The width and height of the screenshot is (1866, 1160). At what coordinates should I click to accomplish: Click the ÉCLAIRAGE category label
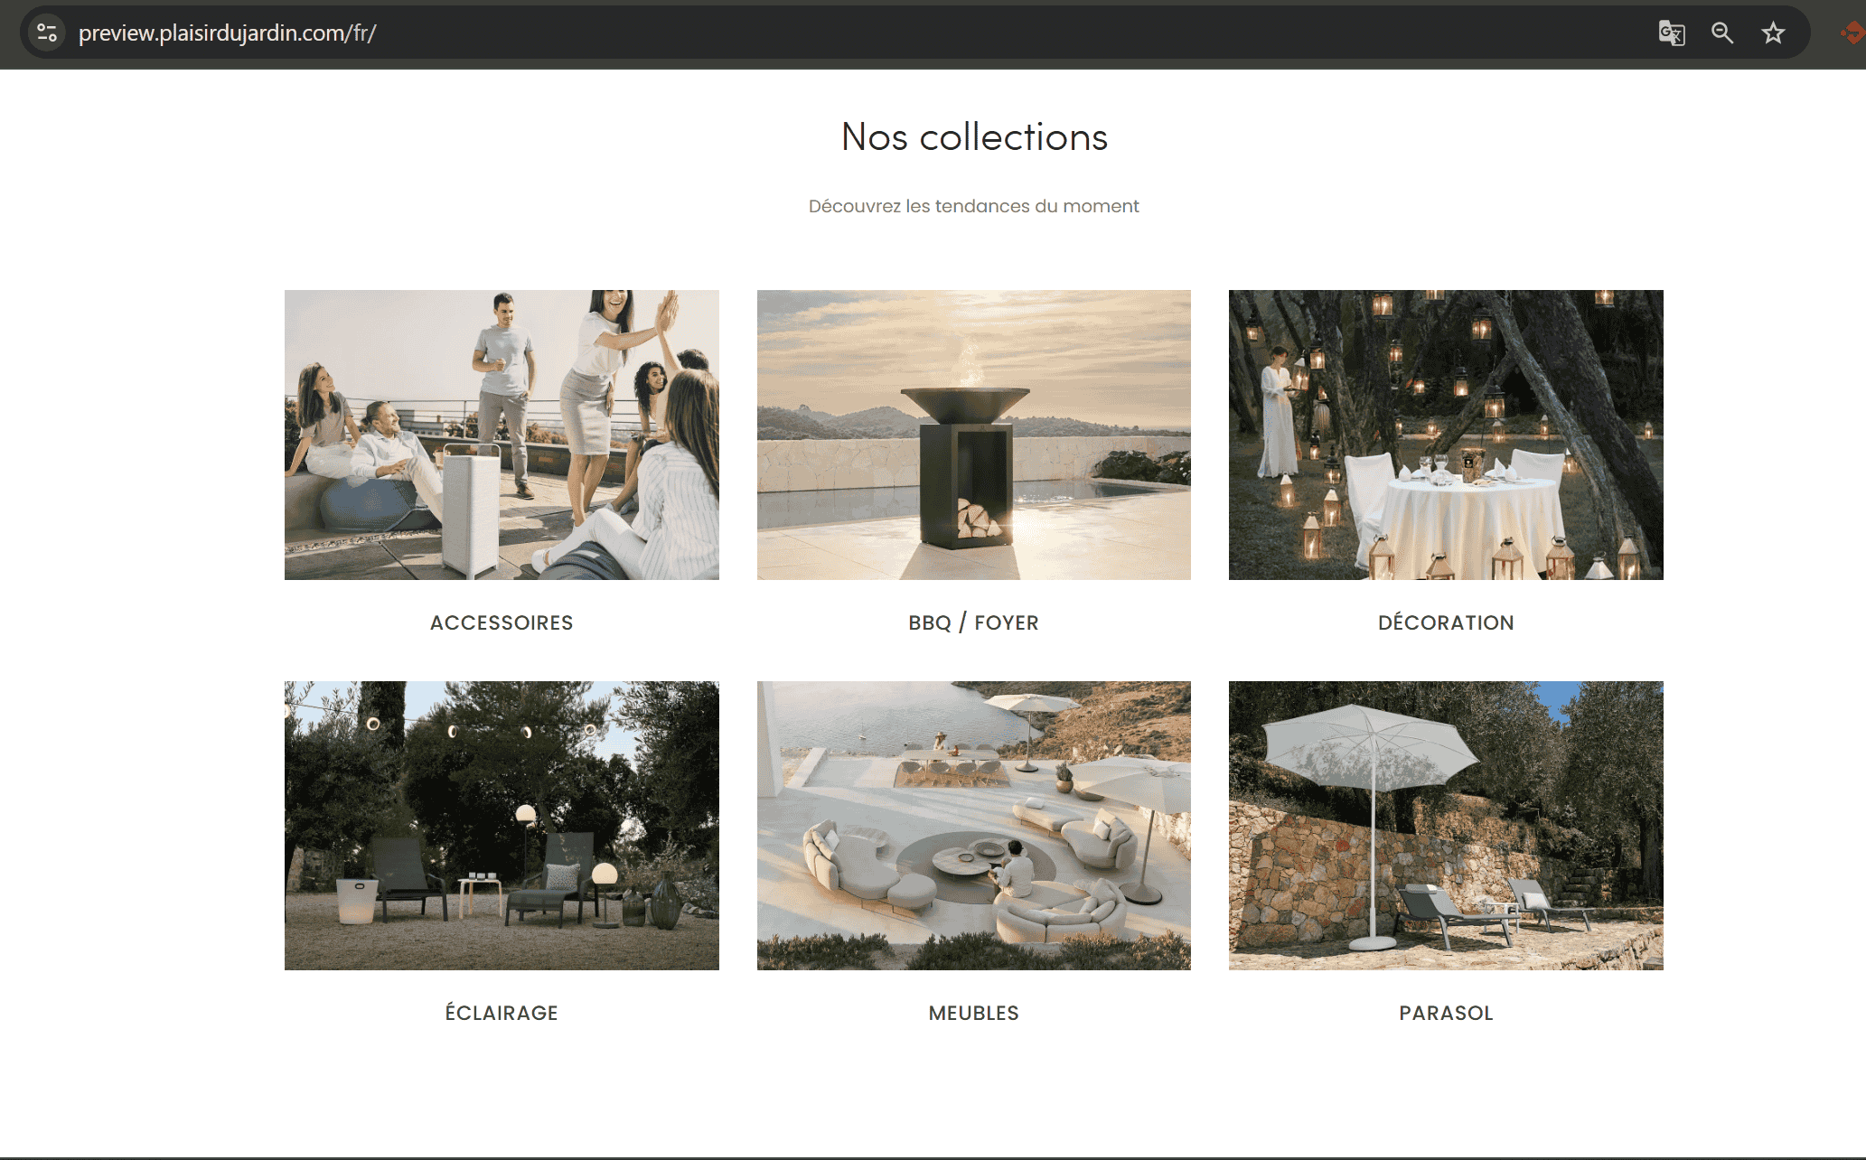coord(502,1013)
